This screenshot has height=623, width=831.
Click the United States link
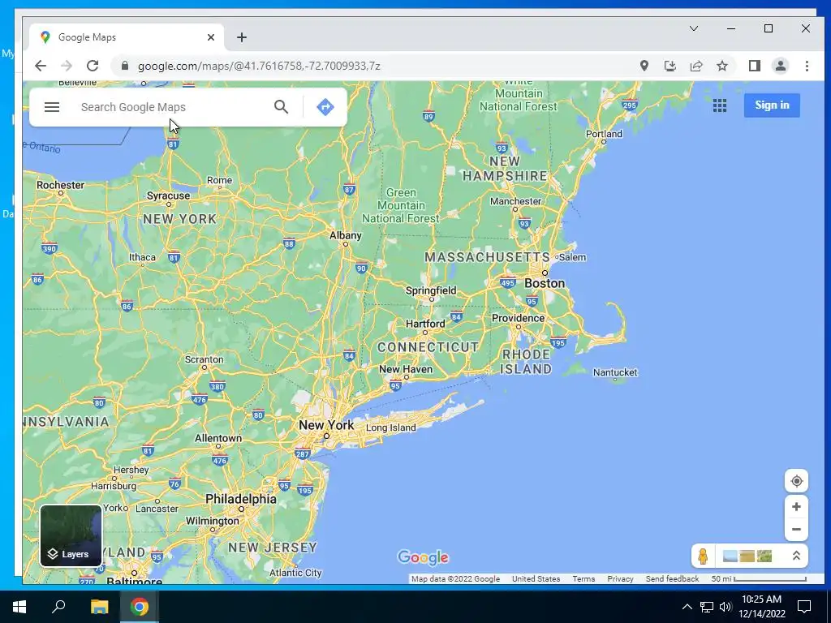(x=536, y=578)
